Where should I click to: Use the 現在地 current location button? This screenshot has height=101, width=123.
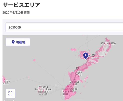(18, 42)
